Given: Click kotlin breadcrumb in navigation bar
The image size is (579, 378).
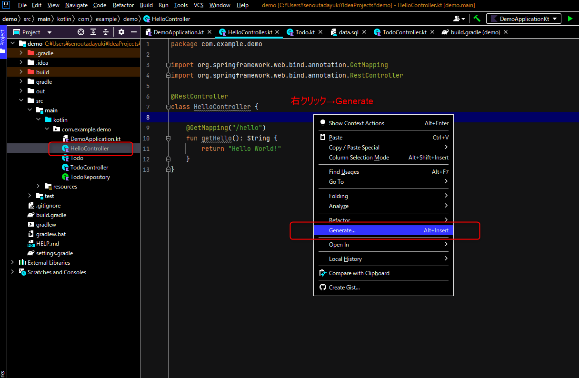Looking at the screenshot, I should (x=64, y=19).
